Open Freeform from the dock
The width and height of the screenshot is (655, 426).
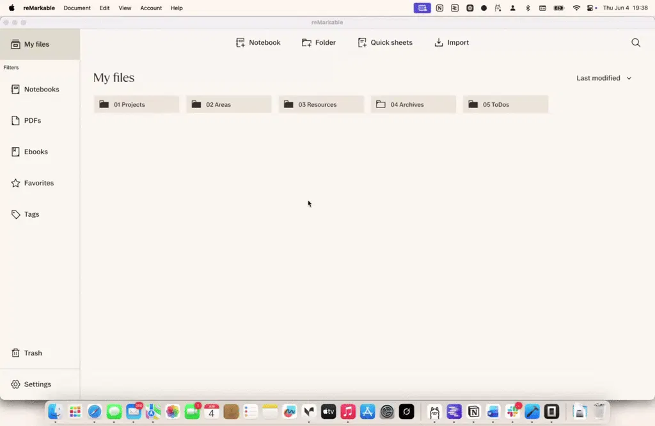290,412
